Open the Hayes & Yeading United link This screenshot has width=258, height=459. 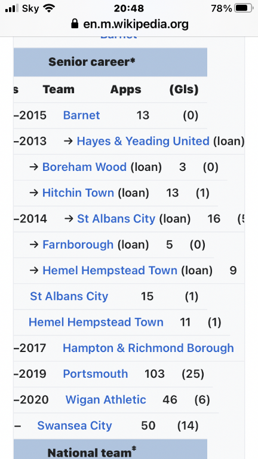143,141
